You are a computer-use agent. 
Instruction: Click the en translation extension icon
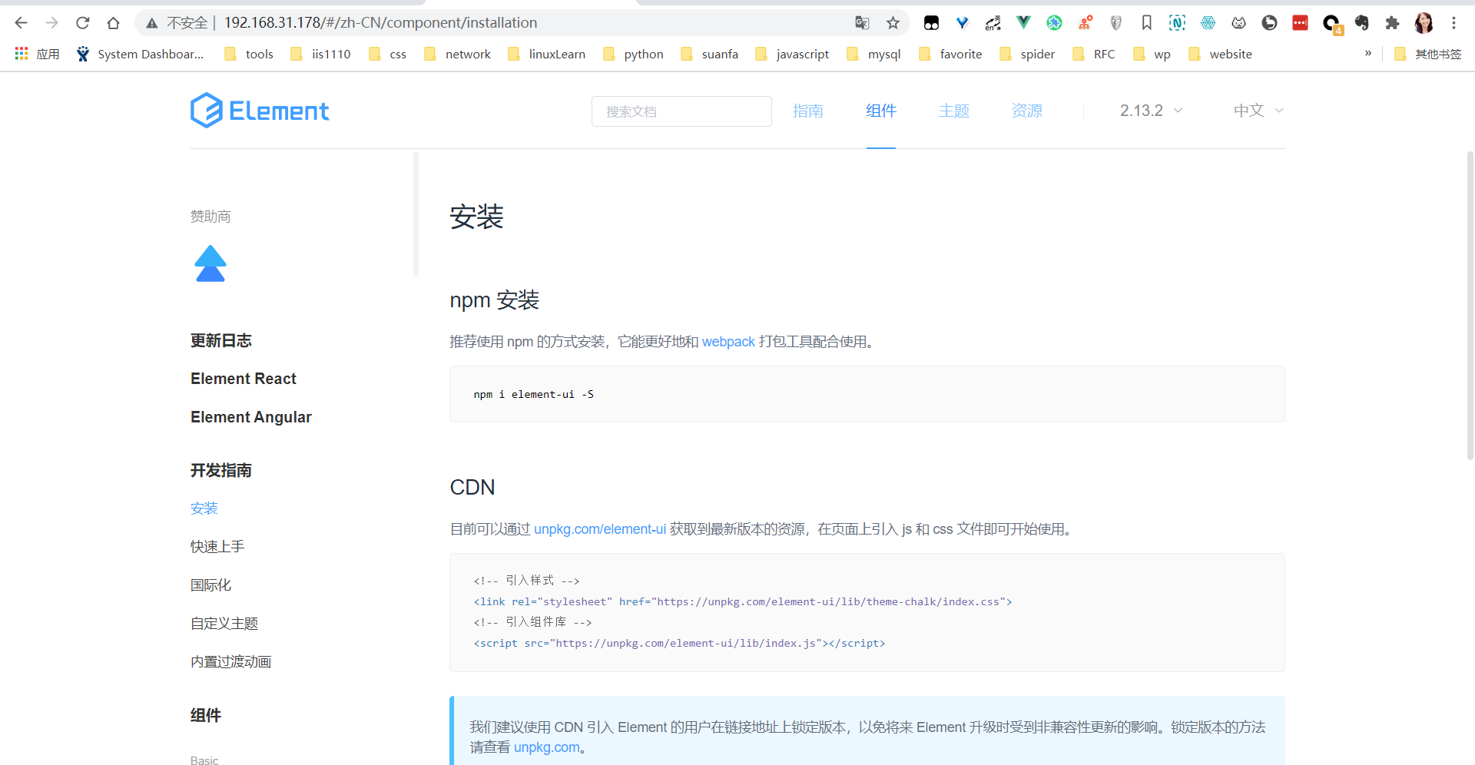pyautogui.click(x=993, y=23)
